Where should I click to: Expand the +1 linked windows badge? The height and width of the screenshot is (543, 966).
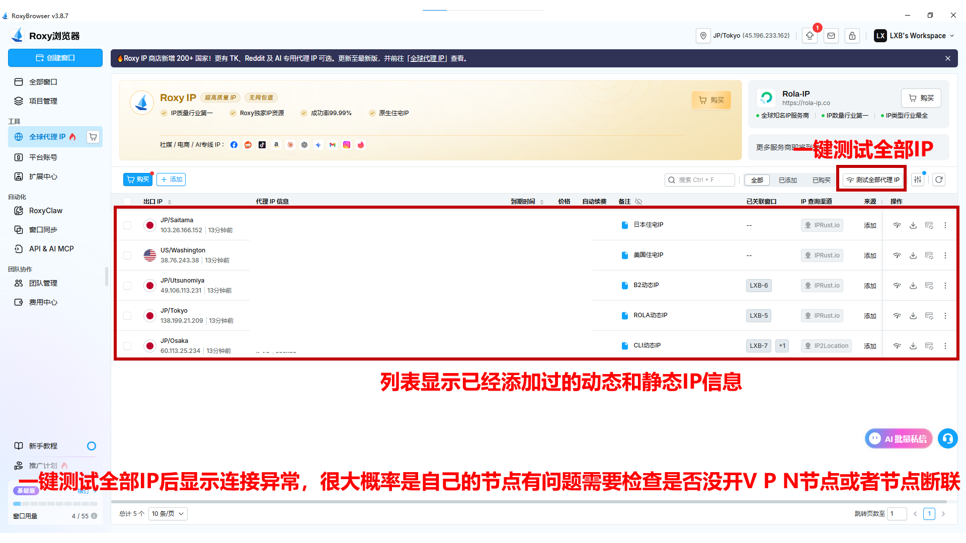click(782, 346)
